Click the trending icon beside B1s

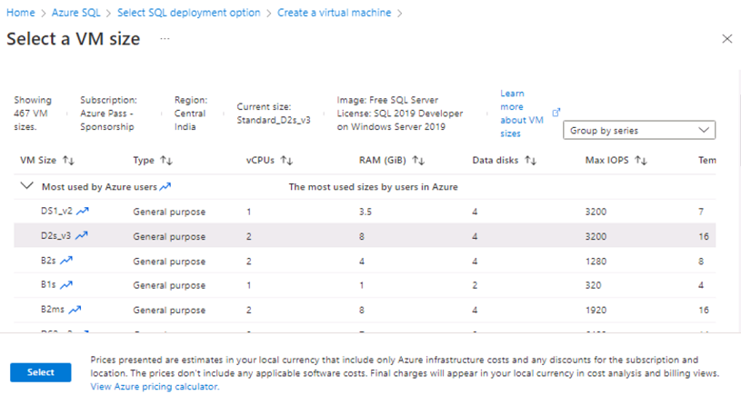pos(65,284)
